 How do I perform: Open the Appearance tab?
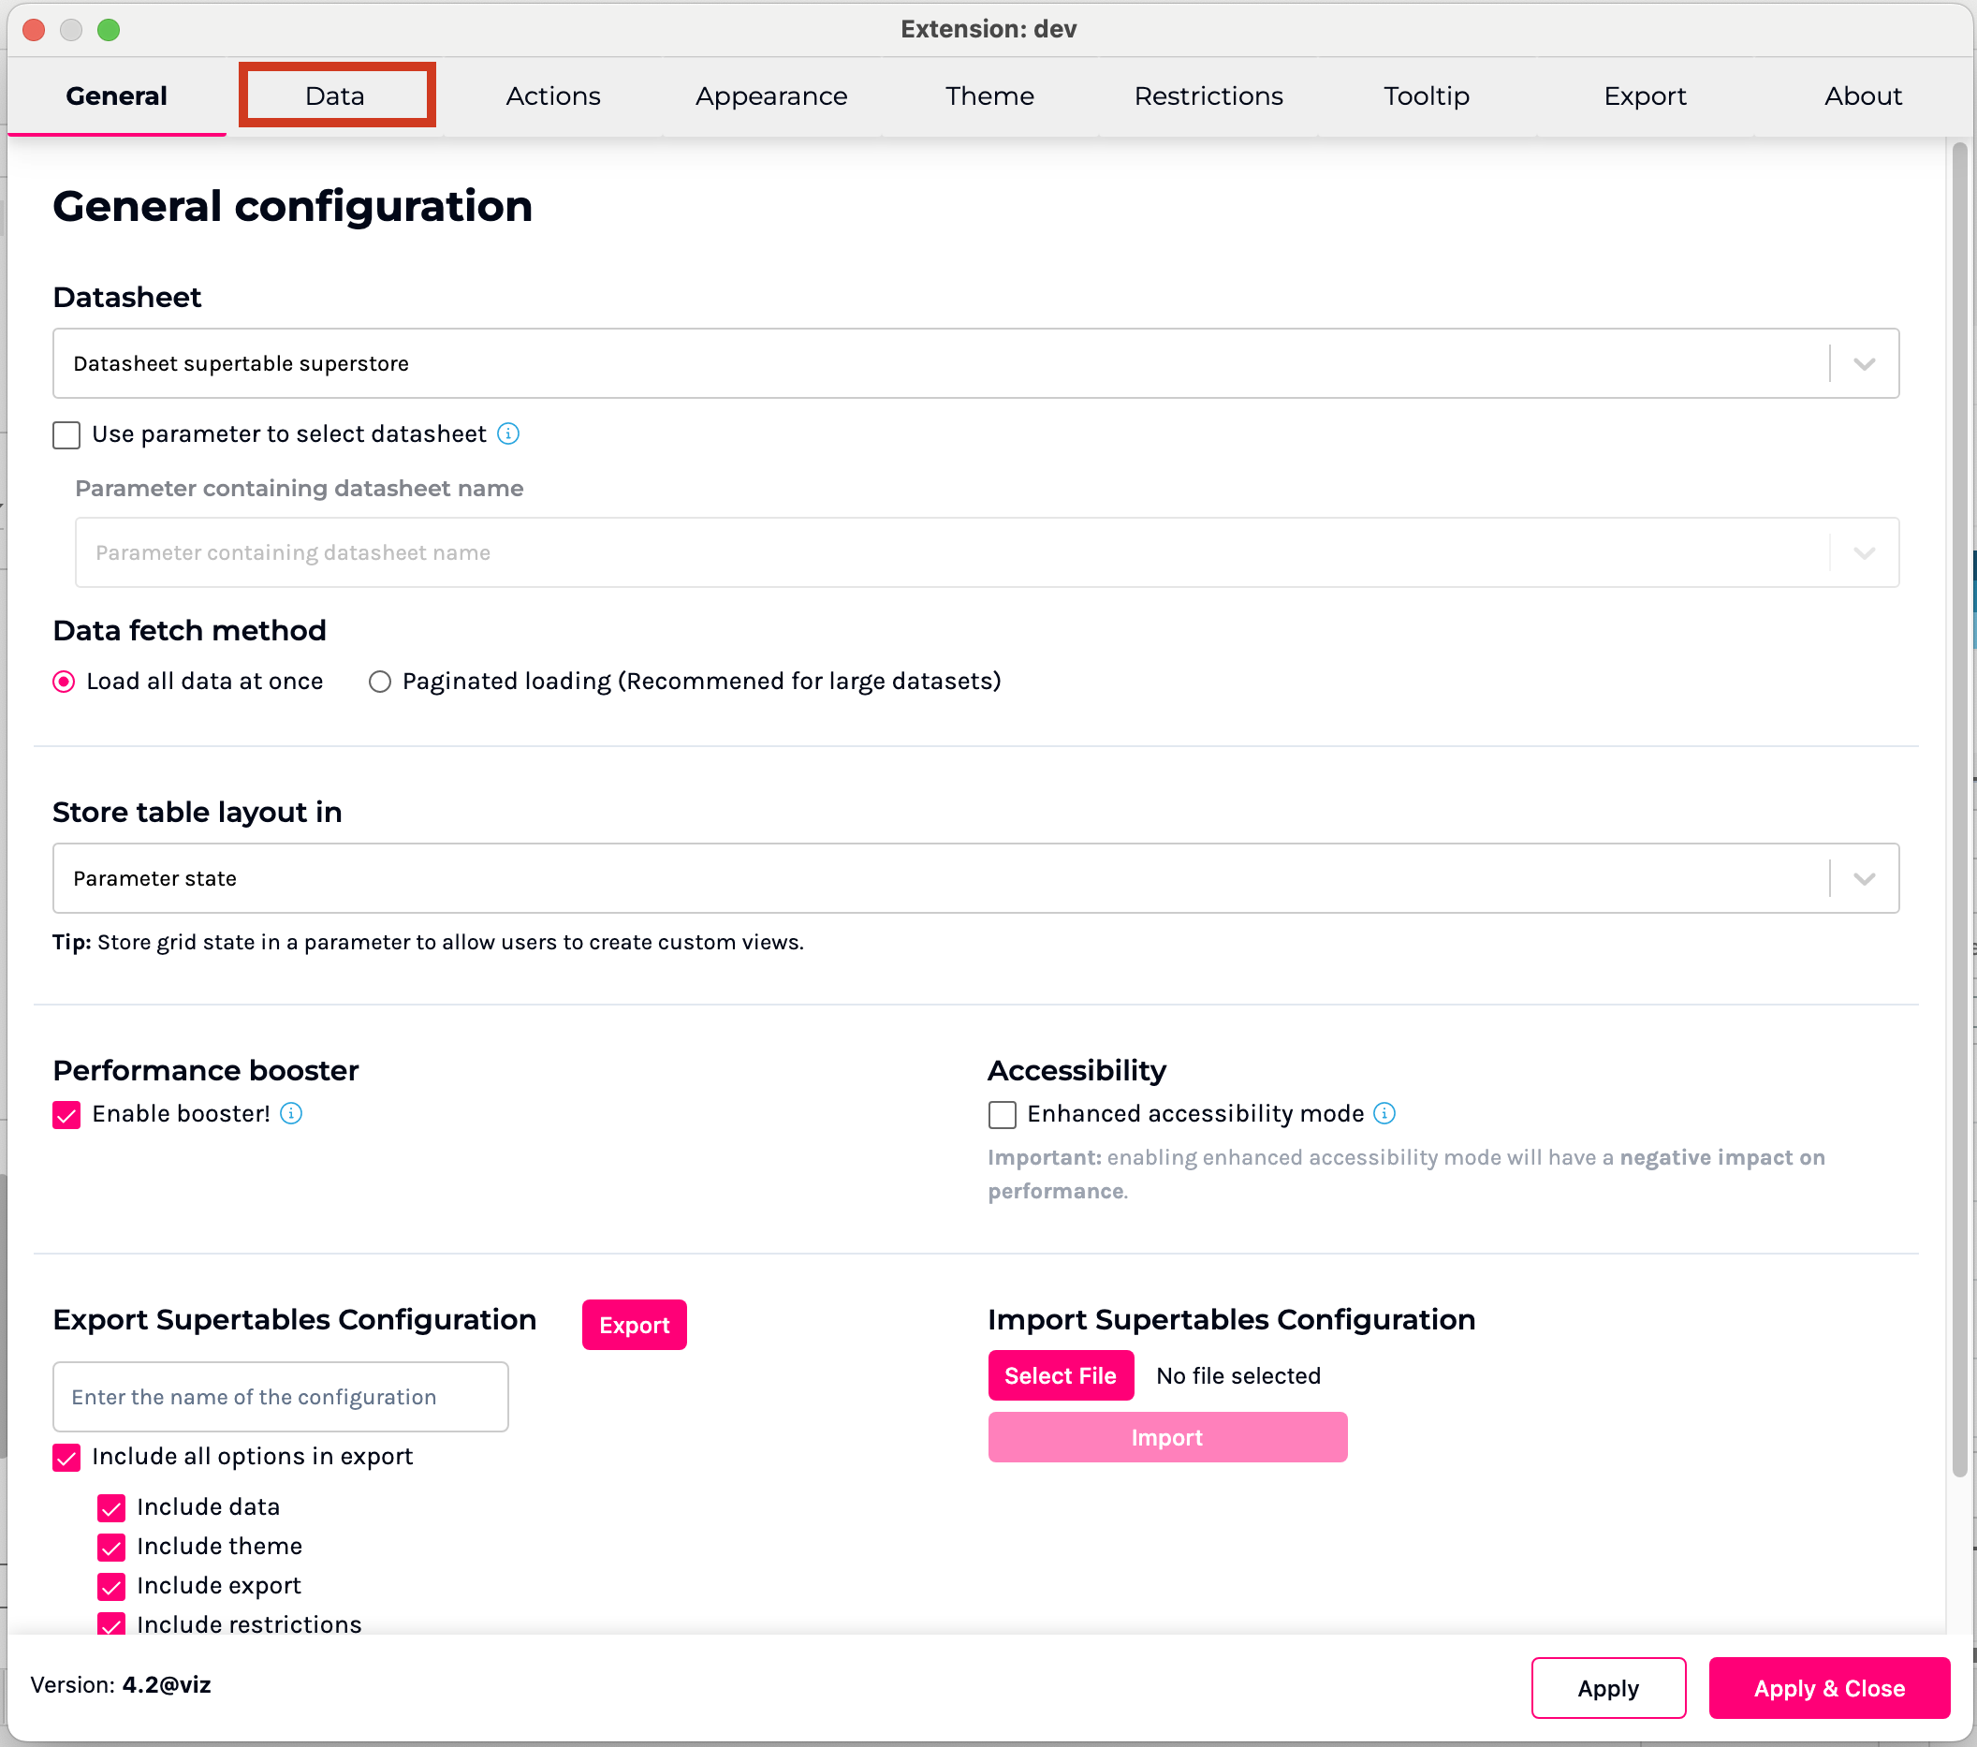pos(771,95)
